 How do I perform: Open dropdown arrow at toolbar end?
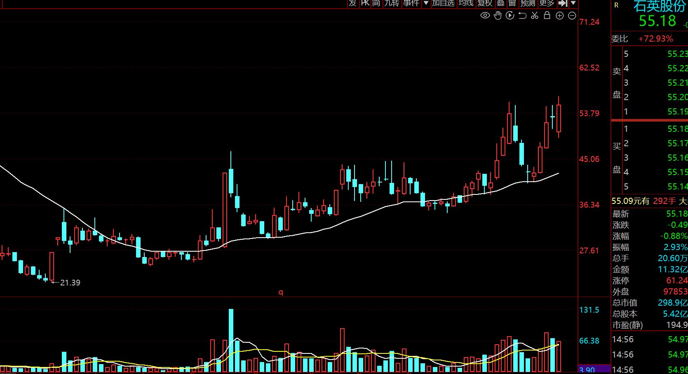[x=573, y=3]
